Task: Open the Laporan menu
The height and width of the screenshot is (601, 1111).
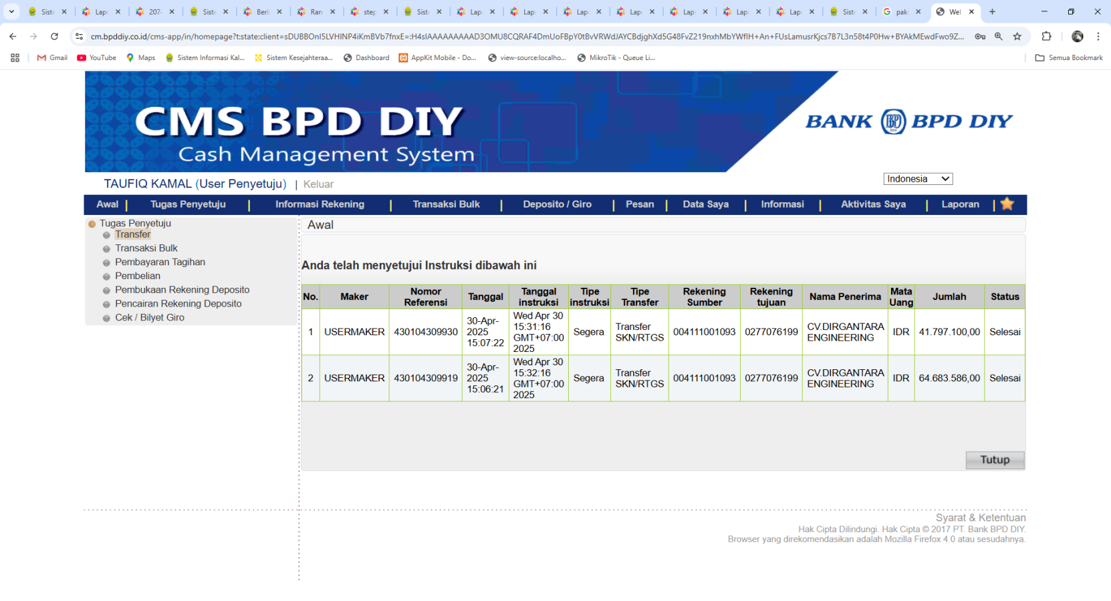Action: [x=960, y=204]
